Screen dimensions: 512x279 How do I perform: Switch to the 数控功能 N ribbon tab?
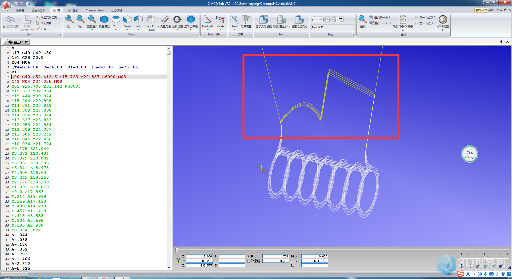coord(38,10)
